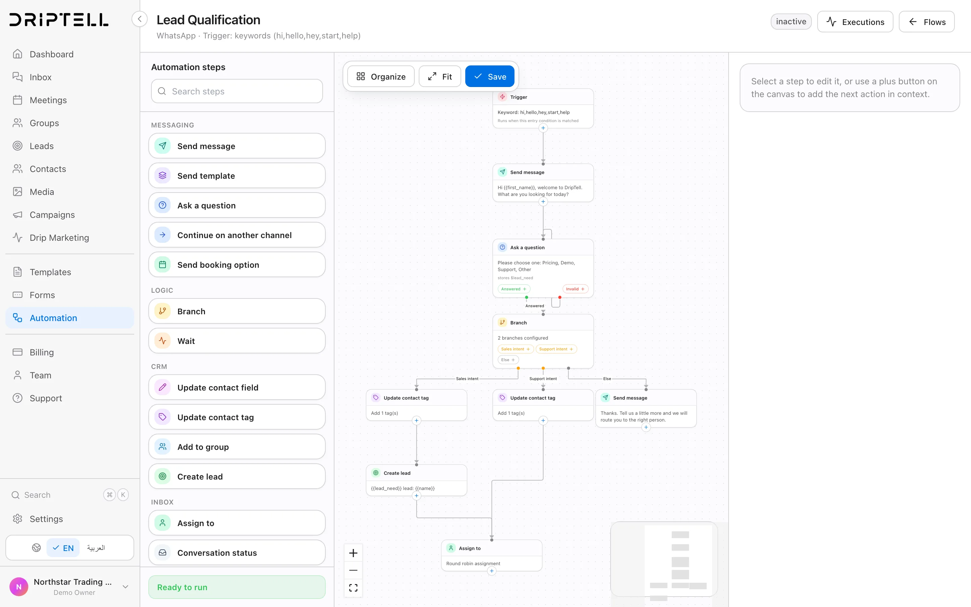This screenshot has width=971, height=607.
Task: Collapse the sidebar with the chevron button
Action: [x=139, y=19]
